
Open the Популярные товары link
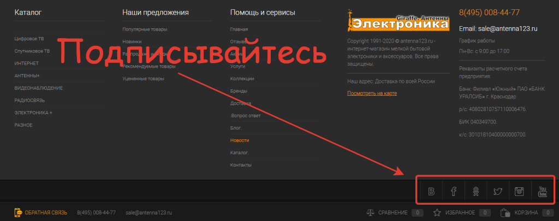coord(145,29)
